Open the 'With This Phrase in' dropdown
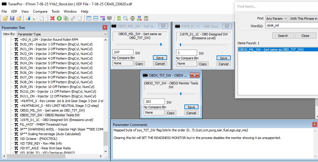 point(303,19)
